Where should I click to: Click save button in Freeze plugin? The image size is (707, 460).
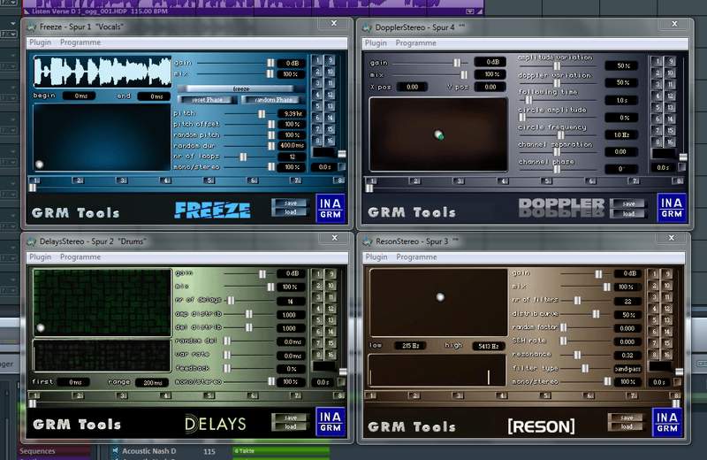click(x=291, y=203)
